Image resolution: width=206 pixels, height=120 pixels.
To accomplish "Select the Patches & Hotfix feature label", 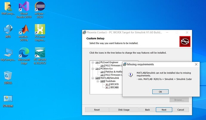I will click(114, 72).
